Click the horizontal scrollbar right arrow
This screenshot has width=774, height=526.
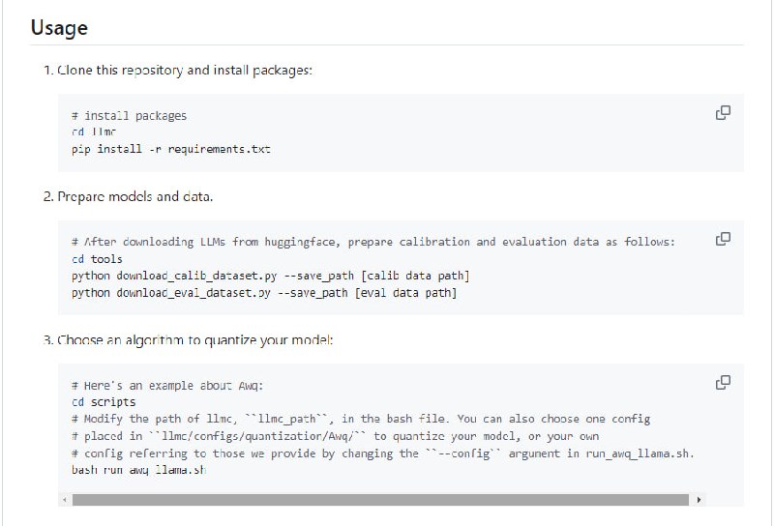point(700,500)
